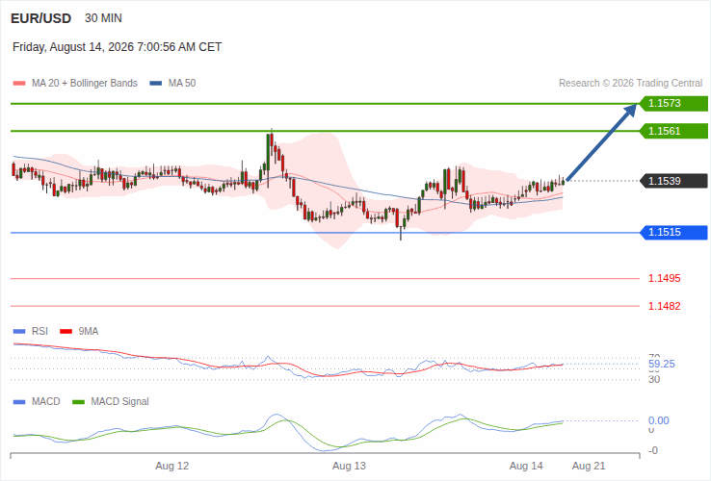Screen dimensions: 711x481
Task: Click the RSI legend label
Action: click(x=39, y=331)
